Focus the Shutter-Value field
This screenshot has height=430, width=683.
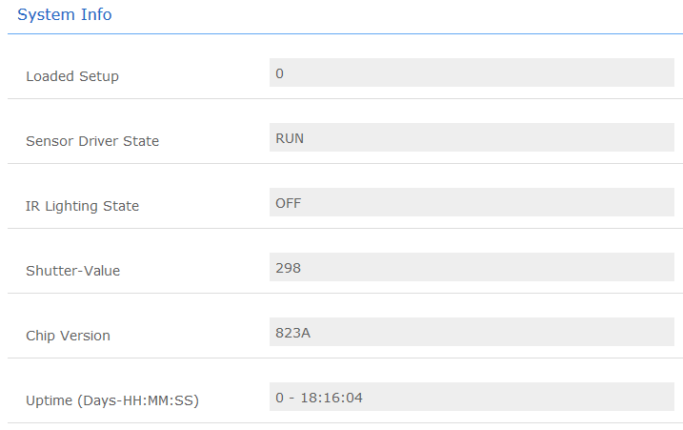pos(472,268)
